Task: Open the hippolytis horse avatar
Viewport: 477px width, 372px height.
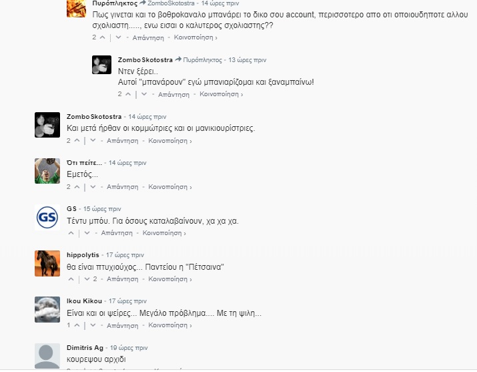Action: point(47,263)
